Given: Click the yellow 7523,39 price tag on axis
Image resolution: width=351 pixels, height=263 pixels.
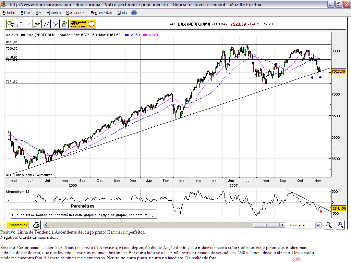Looking at the screenshot, I should click(338, 71).
